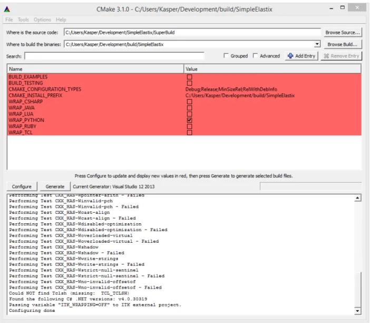Screen dimensions: 370x323
Task: Click the output log scroll down arrow
Action: pos(358,311)
